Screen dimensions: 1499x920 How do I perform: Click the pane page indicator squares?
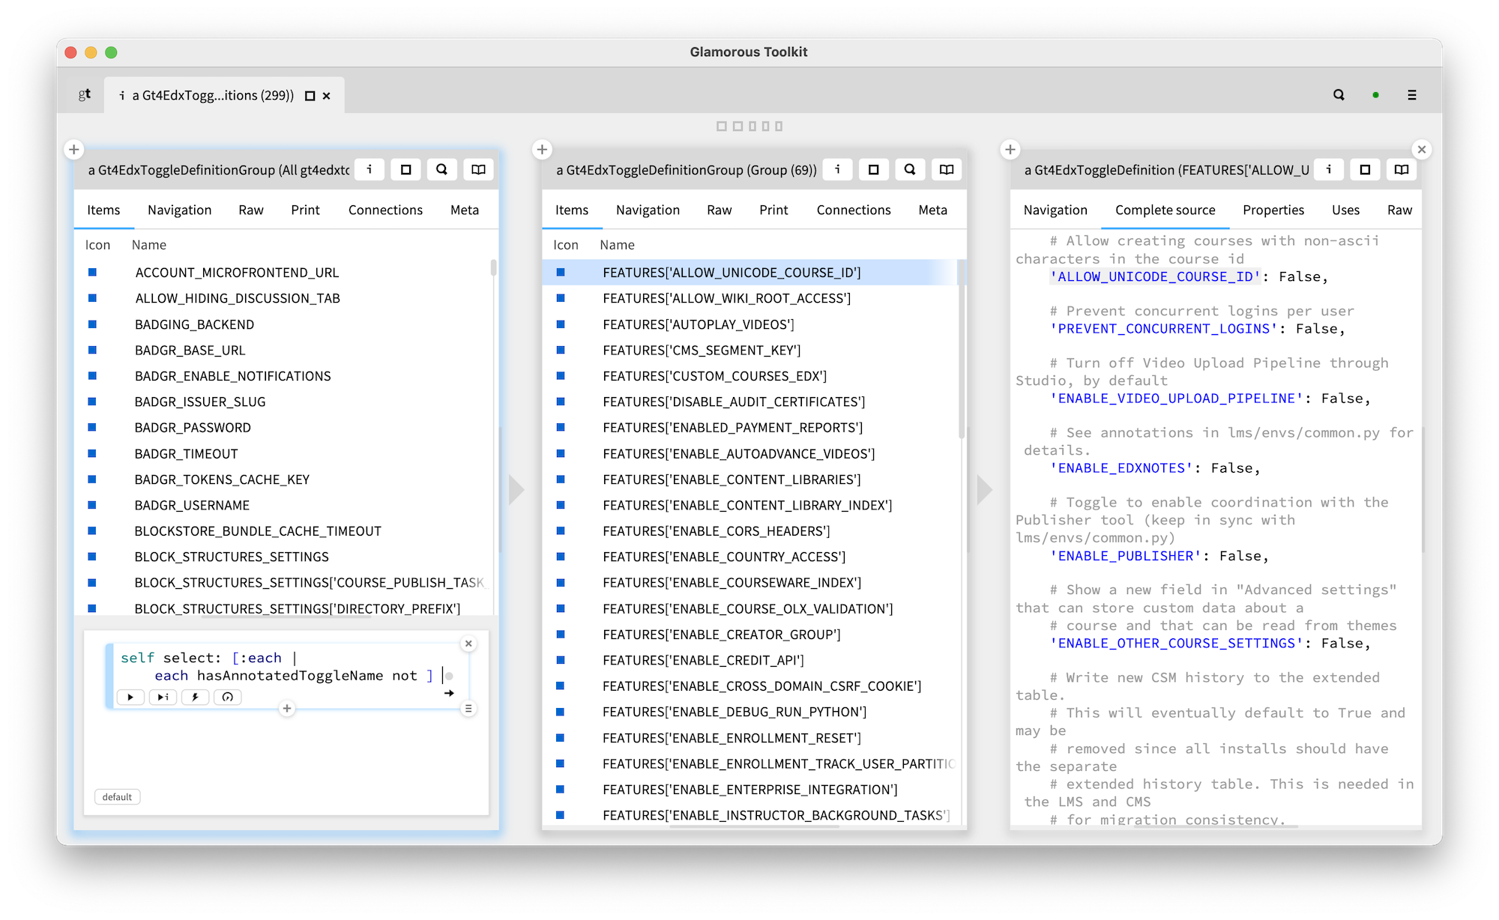[749, 126]
